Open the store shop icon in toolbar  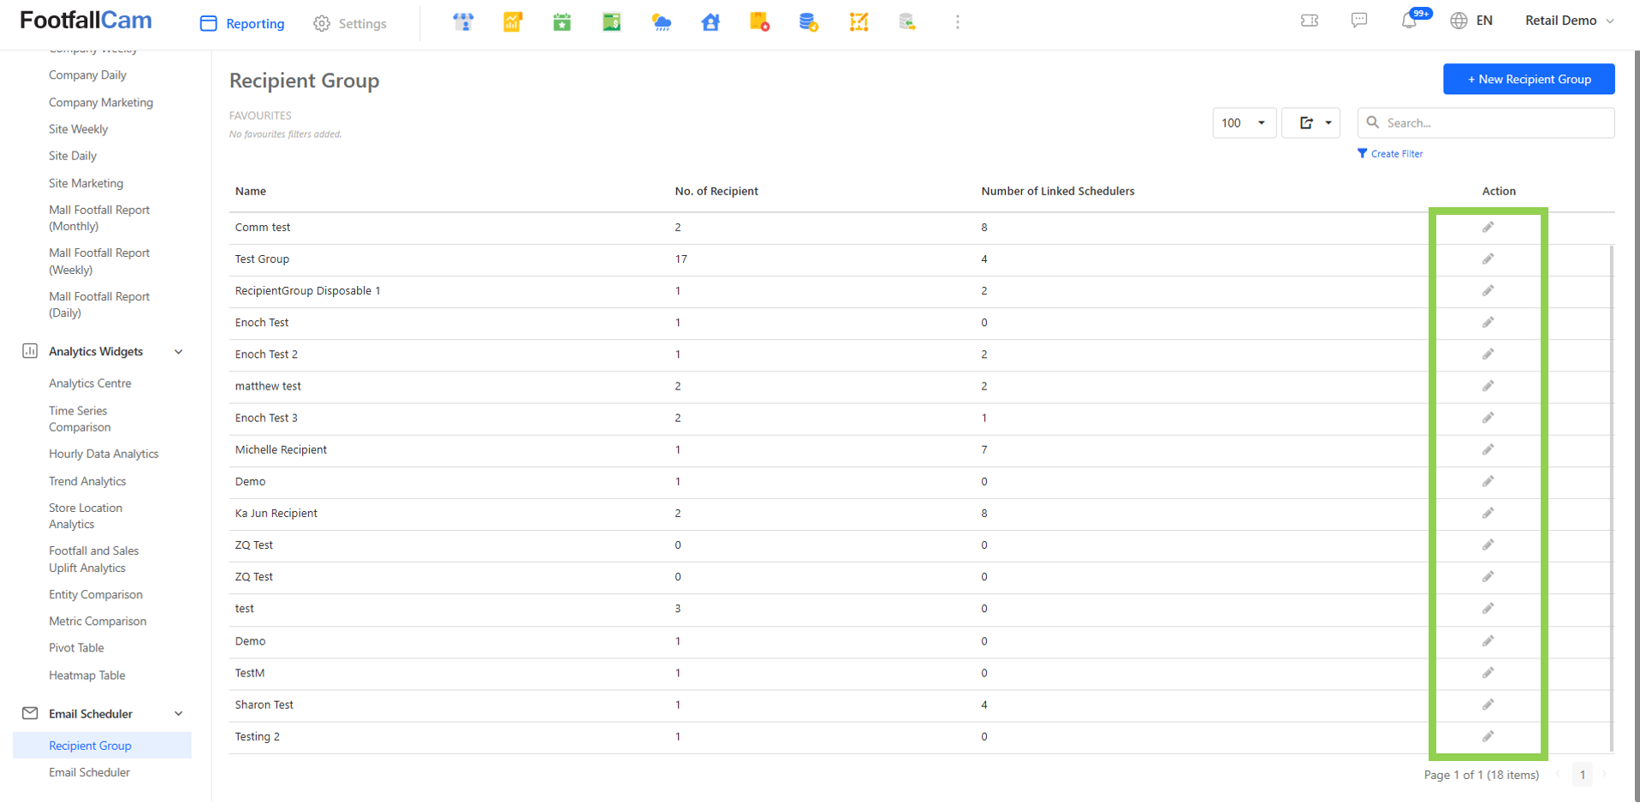pyautogui.click(x=463, y=22)
